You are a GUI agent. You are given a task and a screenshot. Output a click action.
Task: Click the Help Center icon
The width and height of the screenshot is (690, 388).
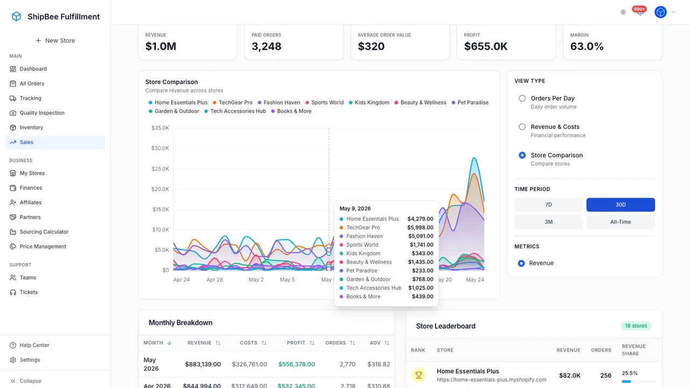point(13,345)
